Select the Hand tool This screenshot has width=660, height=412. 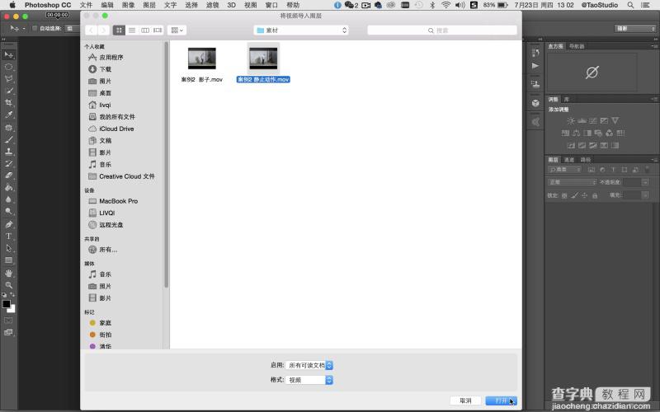8,274
